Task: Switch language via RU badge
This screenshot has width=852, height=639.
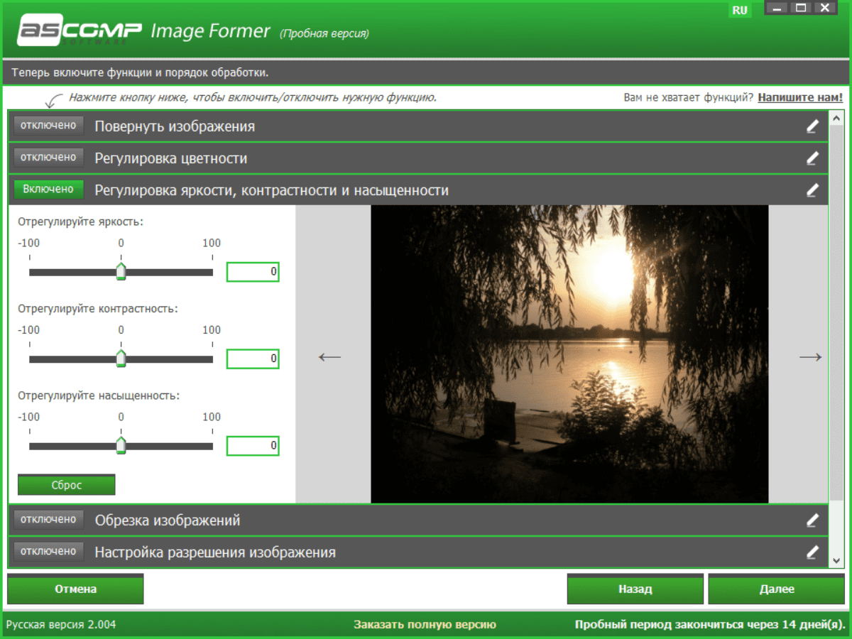Action: click(740, 10)
